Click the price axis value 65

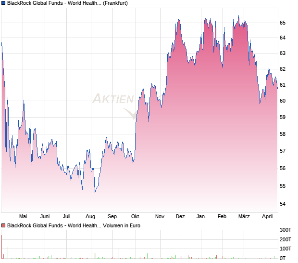coord(283,23)
